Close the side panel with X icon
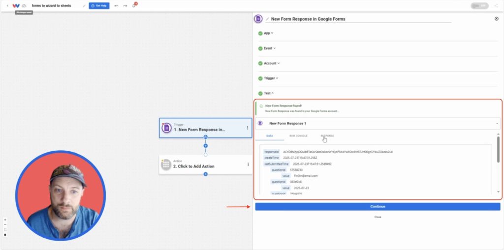504x250 pixels. [x=497, y=19]
